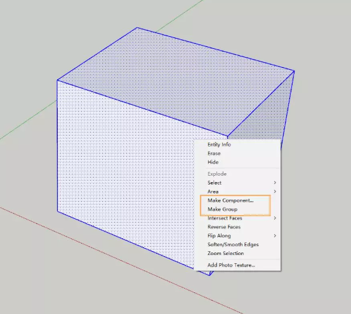Open the Select submenu entry
This screenshot has height=314, width=351.
[237, 183]
